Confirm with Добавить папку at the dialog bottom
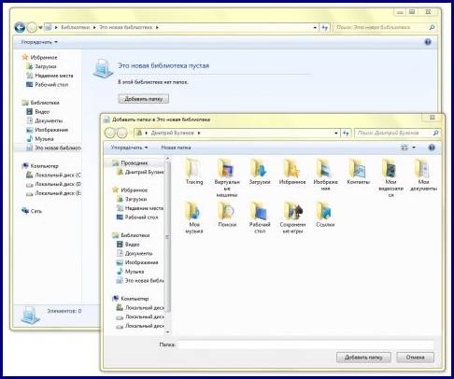The height and width of the screenshot is (379, 454). [363, 358]
